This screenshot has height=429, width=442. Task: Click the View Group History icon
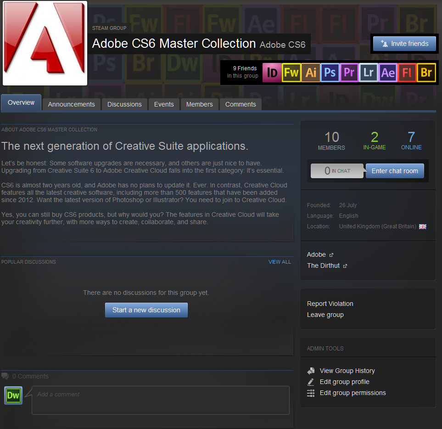tap(311, 371)
